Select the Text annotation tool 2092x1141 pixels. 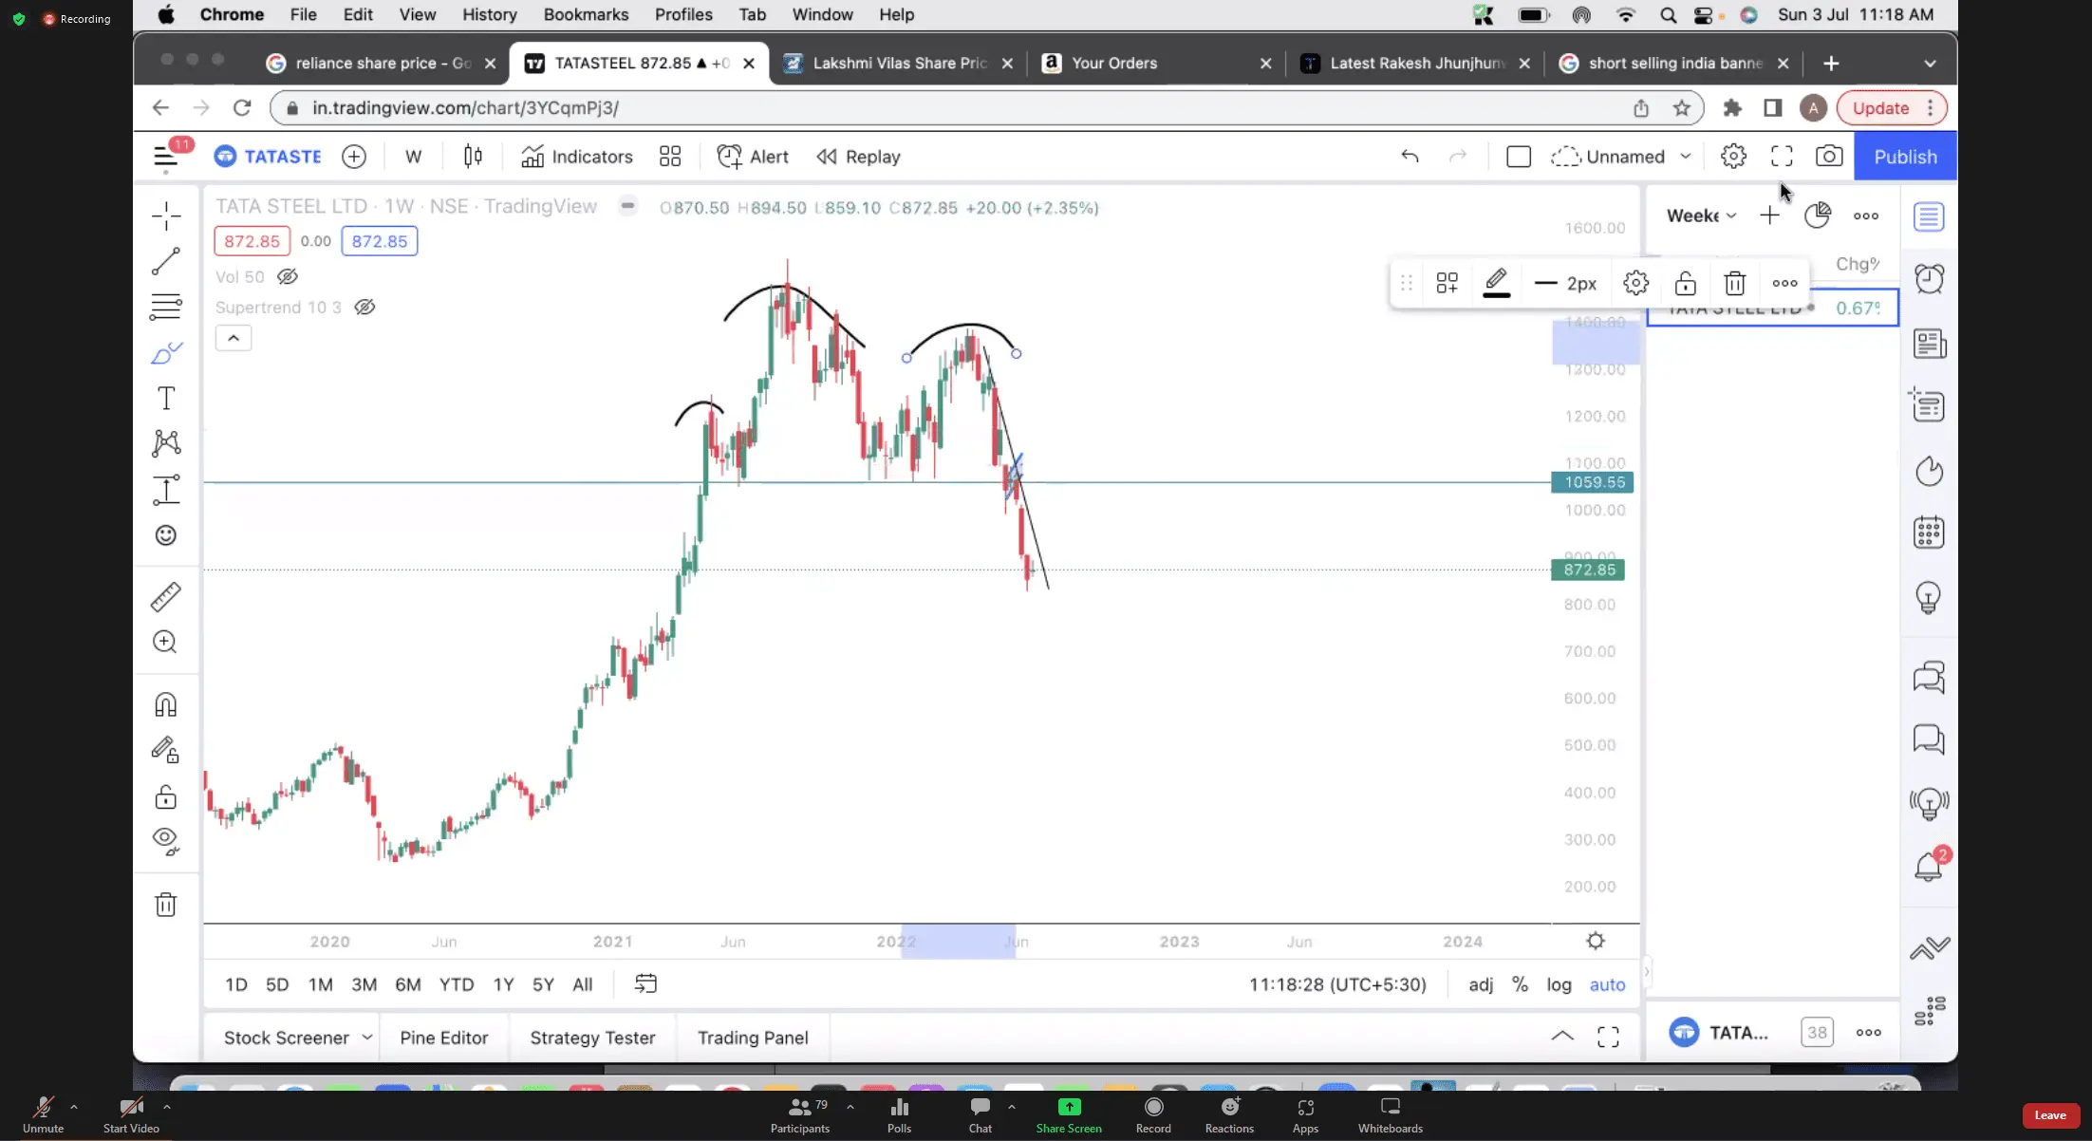166,398
